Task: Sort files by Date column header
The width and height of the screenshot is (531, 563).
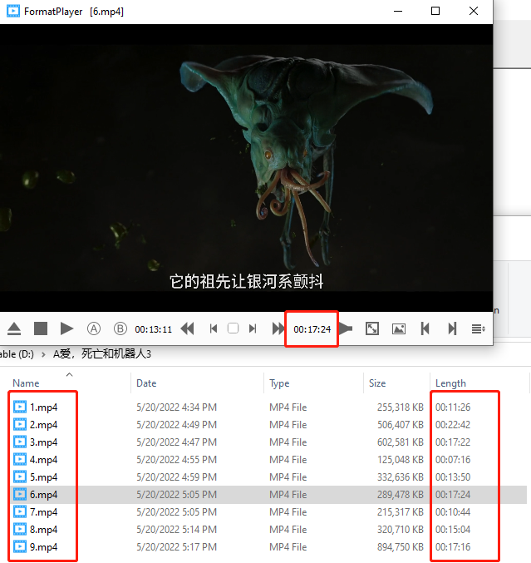Action: [146, 383]
